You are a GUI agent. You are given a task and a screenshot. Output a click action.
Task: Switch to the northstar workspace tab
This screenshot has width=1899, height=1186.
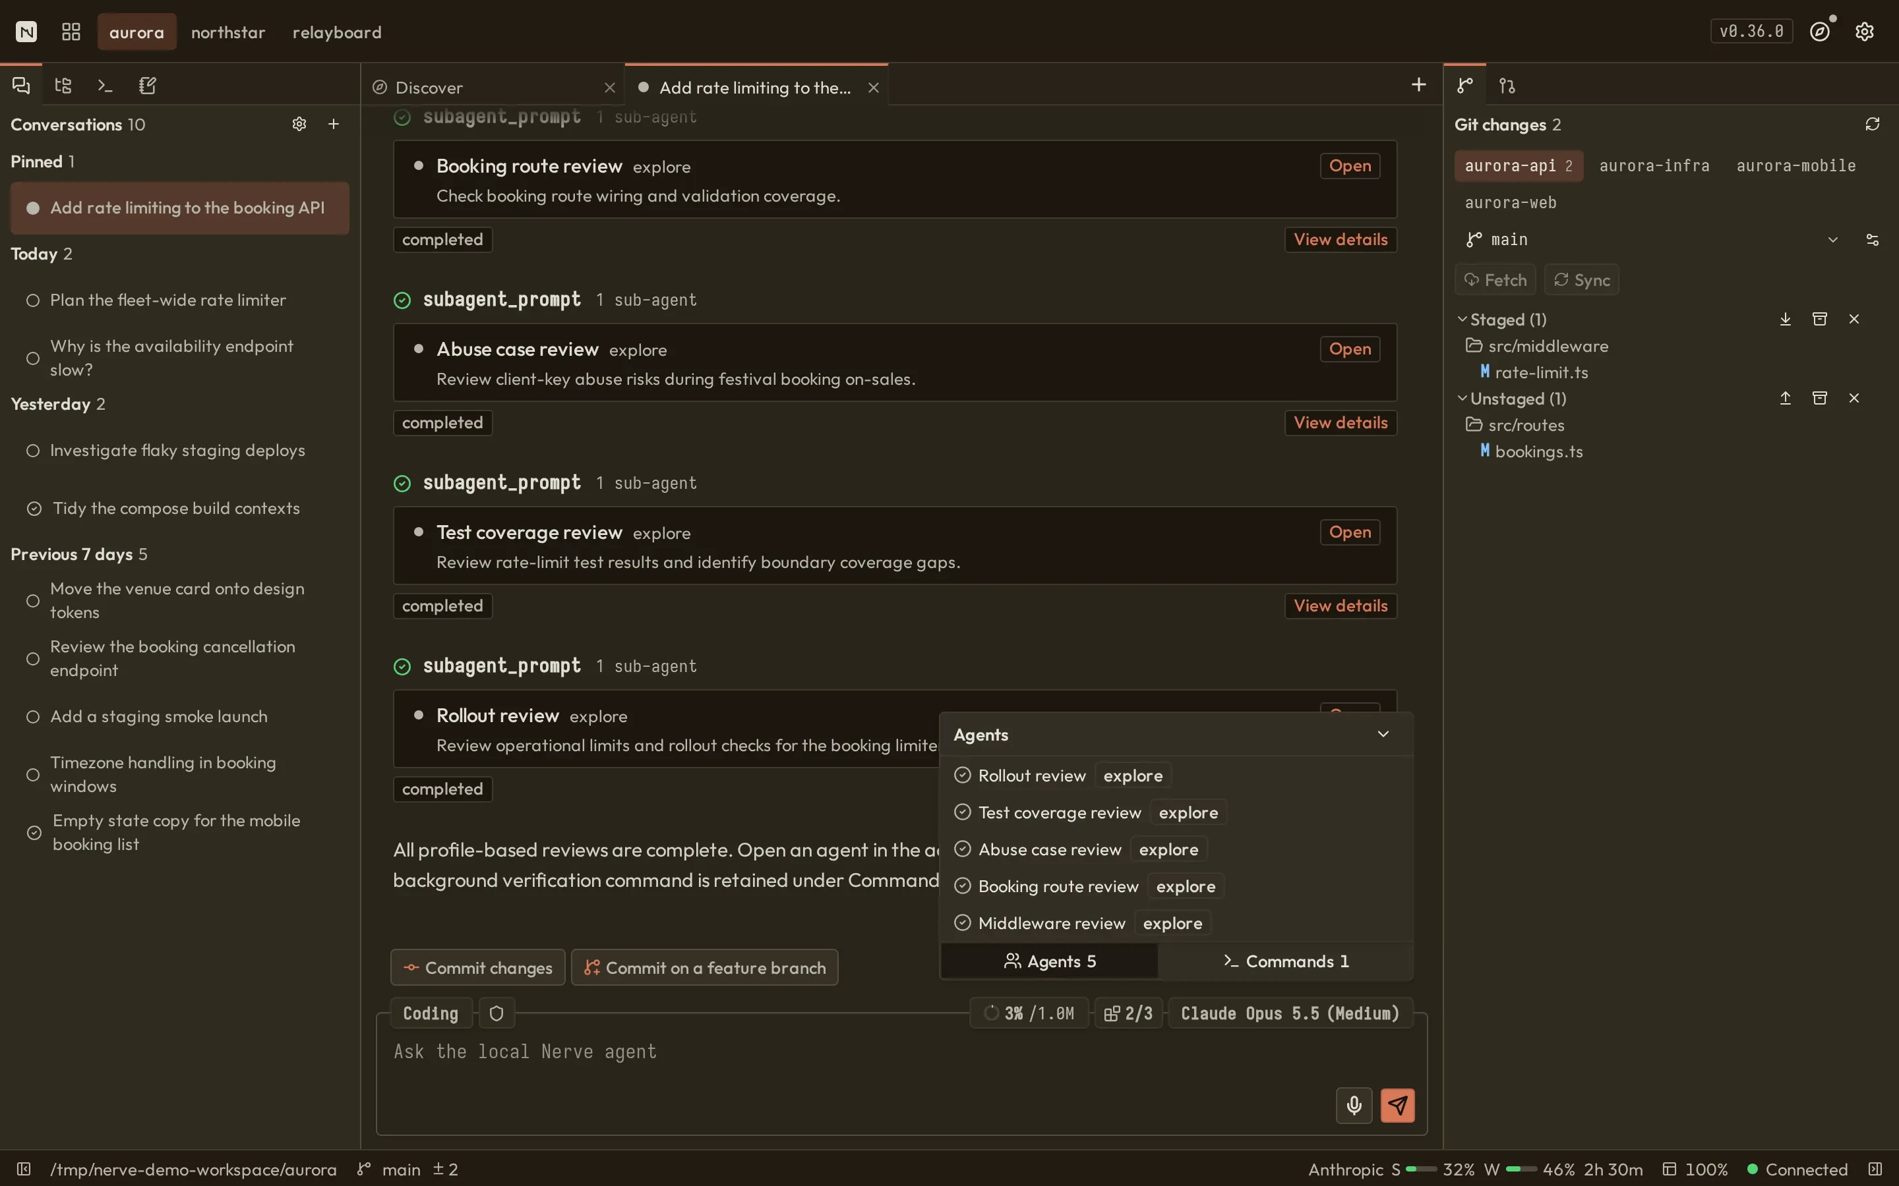point(228,32)
